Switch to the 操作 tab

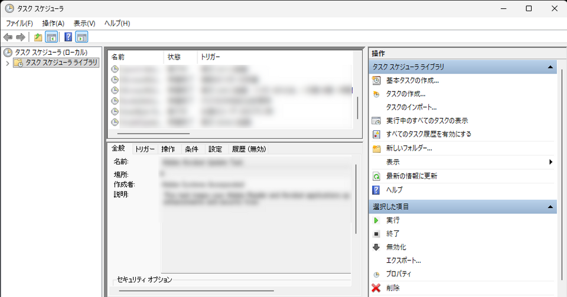pos(168,149)
